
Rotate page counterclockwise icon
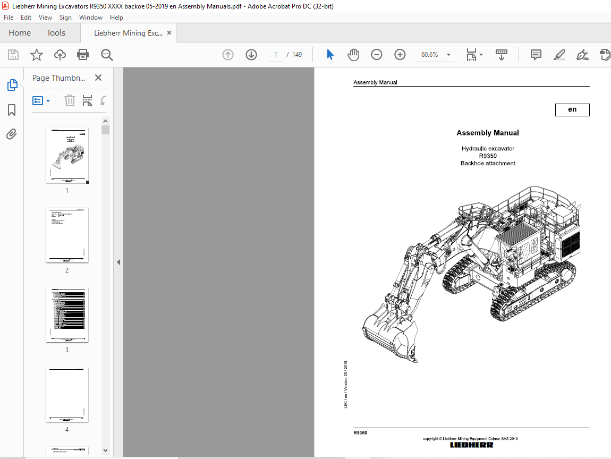coord(103,101)
